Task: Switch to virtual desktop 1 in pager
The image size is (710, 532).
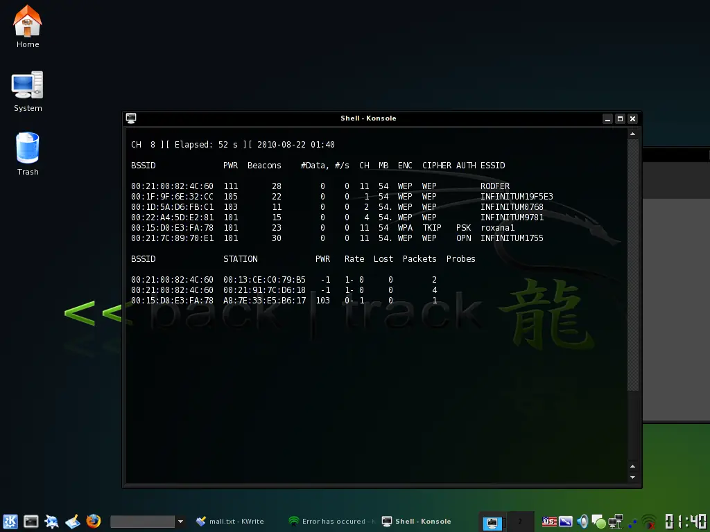Action: tap(492, 522)
